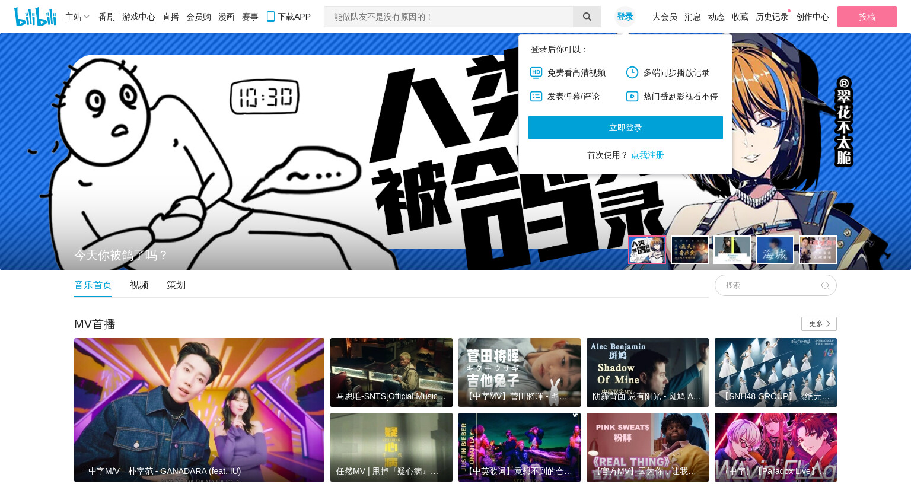Click the 登录 avatar button
The image size is (911, 484).
pyautogui.click(x=625, y=17)
